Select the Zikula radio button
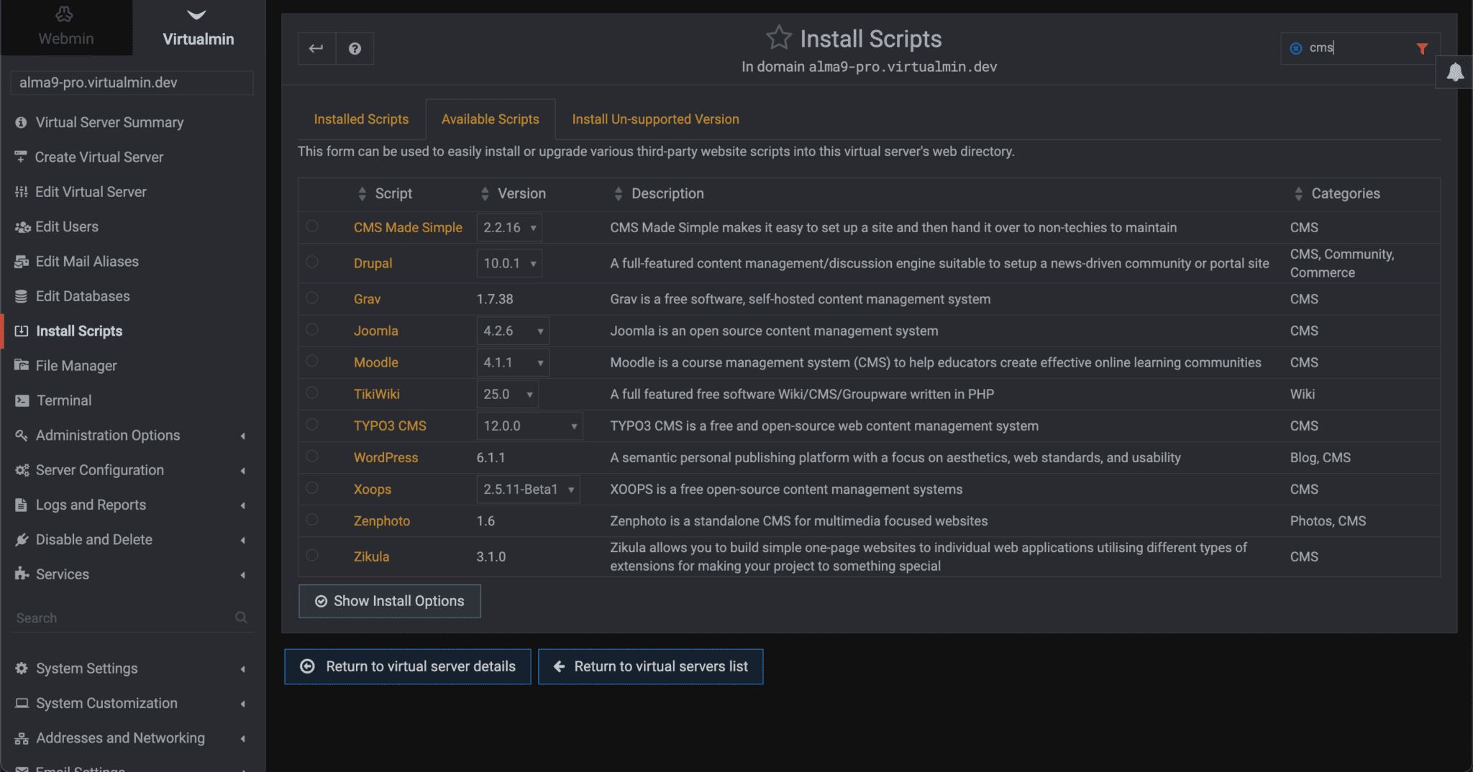Image resolution: width=1473 pixels, height=772 pixels. pyautogui.click(x=312, y=556)
